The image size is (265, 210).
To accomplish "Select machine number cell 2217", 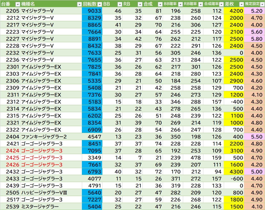I will [x=10, y=25].
